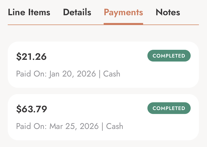The image size is (207, 147).
Task: Click the active Payments tab underline indicator
Action: point(123,24)
